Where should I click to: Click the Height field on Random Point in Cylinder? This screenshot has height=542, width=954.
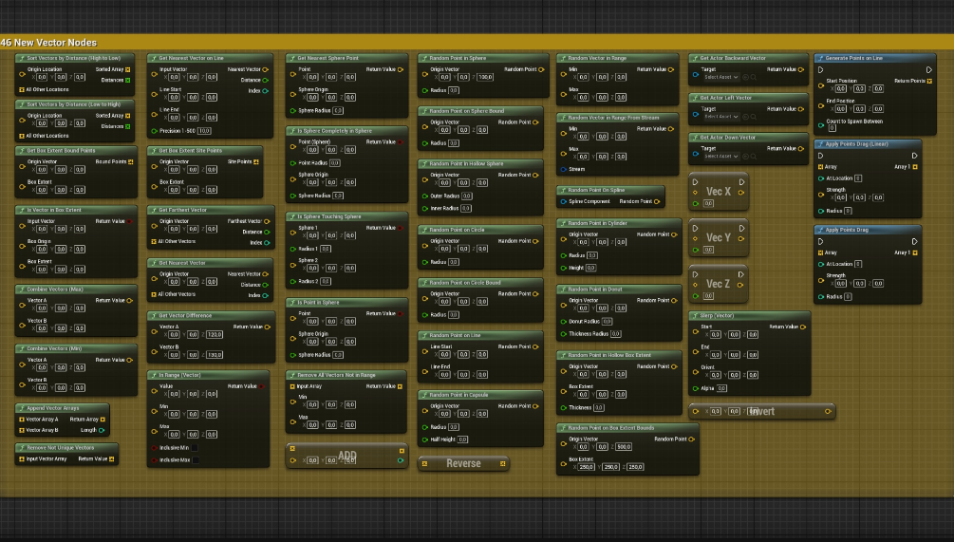[x=590, y=268]
